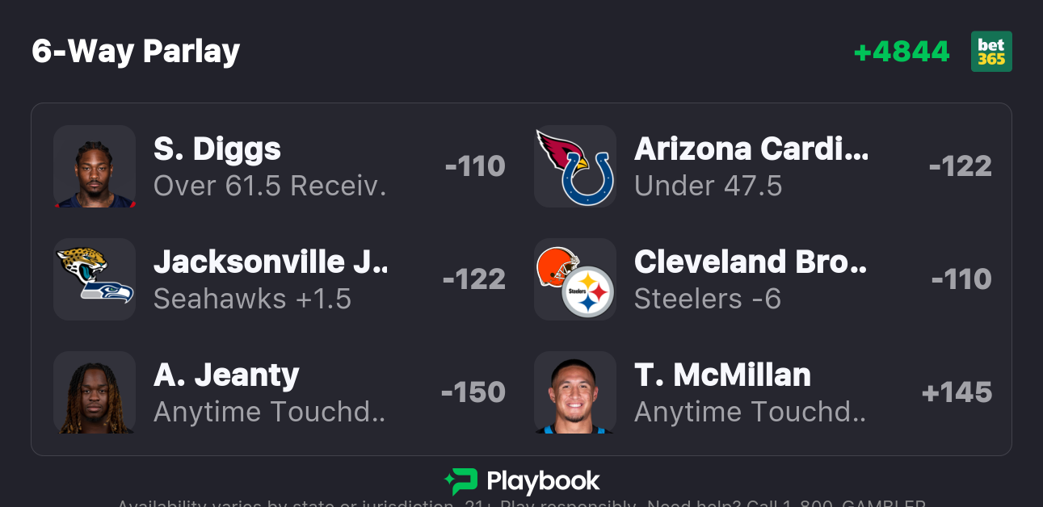Screen dimensions: 1043x507
Task: Click the Under 47.5 total line
Action: tap(709, 186)
